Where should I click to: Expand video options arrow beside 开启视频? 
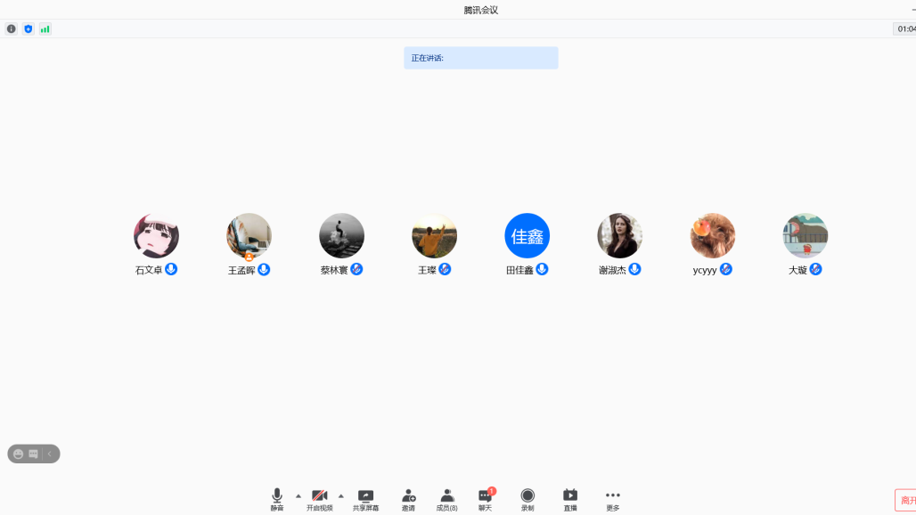click(x=340, y=495)
